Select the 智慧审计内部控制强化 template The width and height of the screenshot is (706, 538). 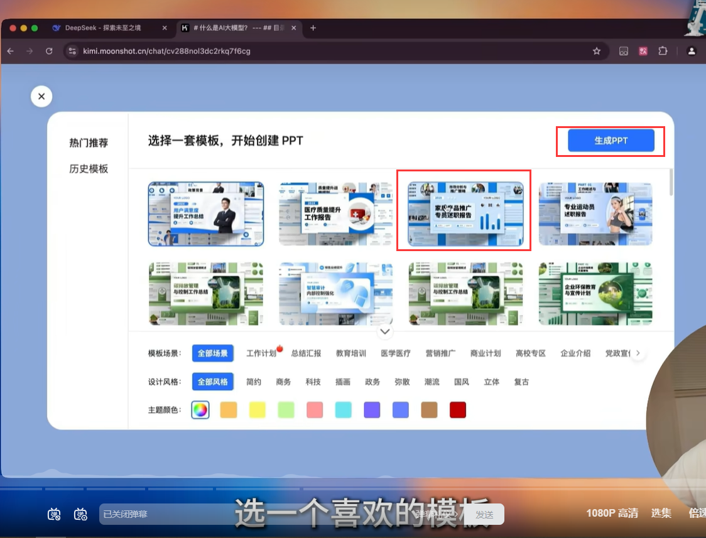pos(335,293)
